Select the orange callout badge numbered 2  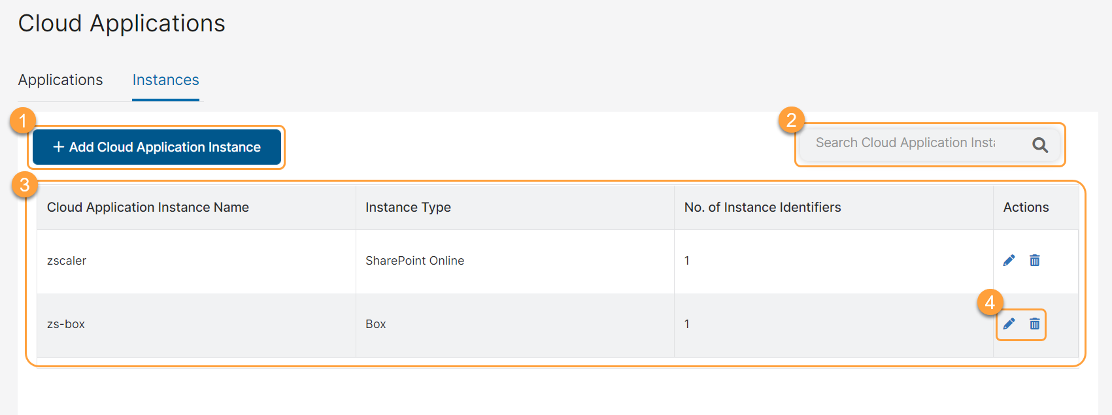coord(791,120)
